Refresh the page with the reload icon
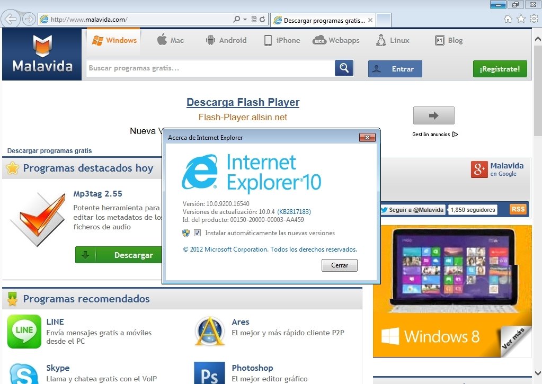542x384 pixels. click(262, 20)
